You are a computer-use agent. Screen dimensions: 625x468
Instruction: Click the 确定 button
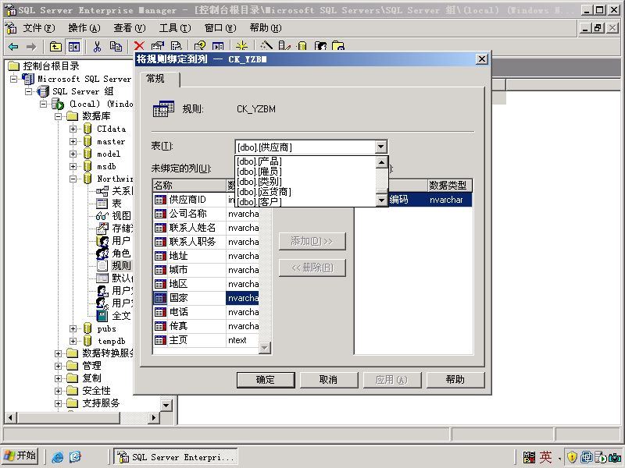click(x=266, y=380)
